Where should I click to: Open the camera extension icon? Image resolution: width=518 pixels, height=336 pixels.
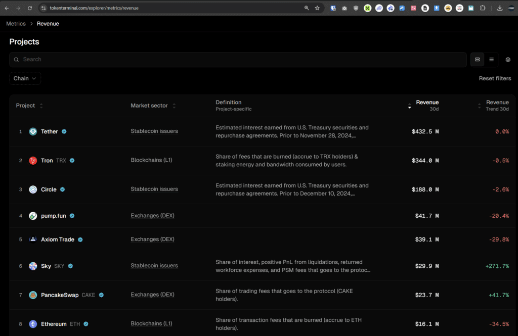(344, 8)
